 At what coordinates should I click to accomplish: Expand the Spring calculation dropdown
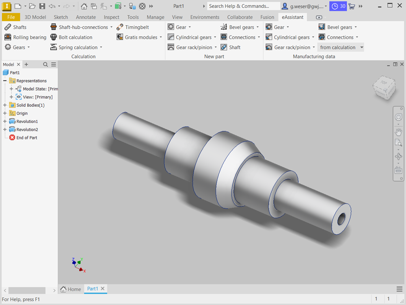101,48
